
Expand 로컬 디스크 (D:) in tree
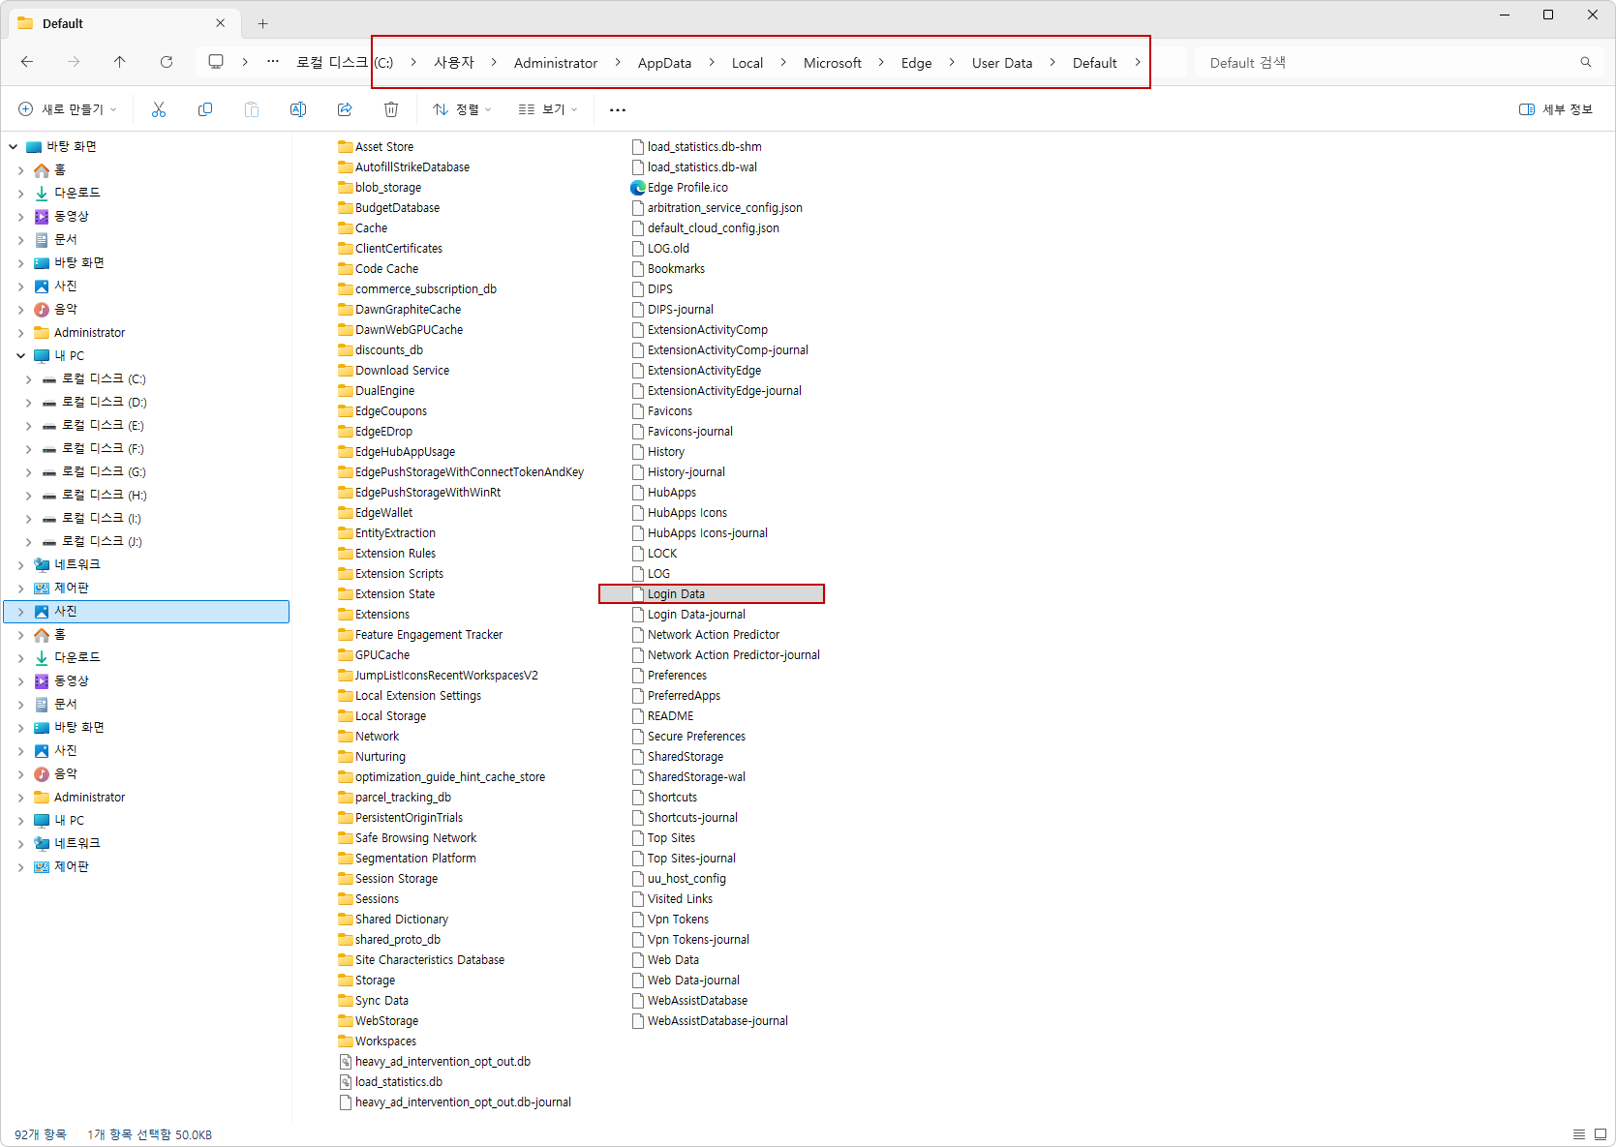coord(28,403)
